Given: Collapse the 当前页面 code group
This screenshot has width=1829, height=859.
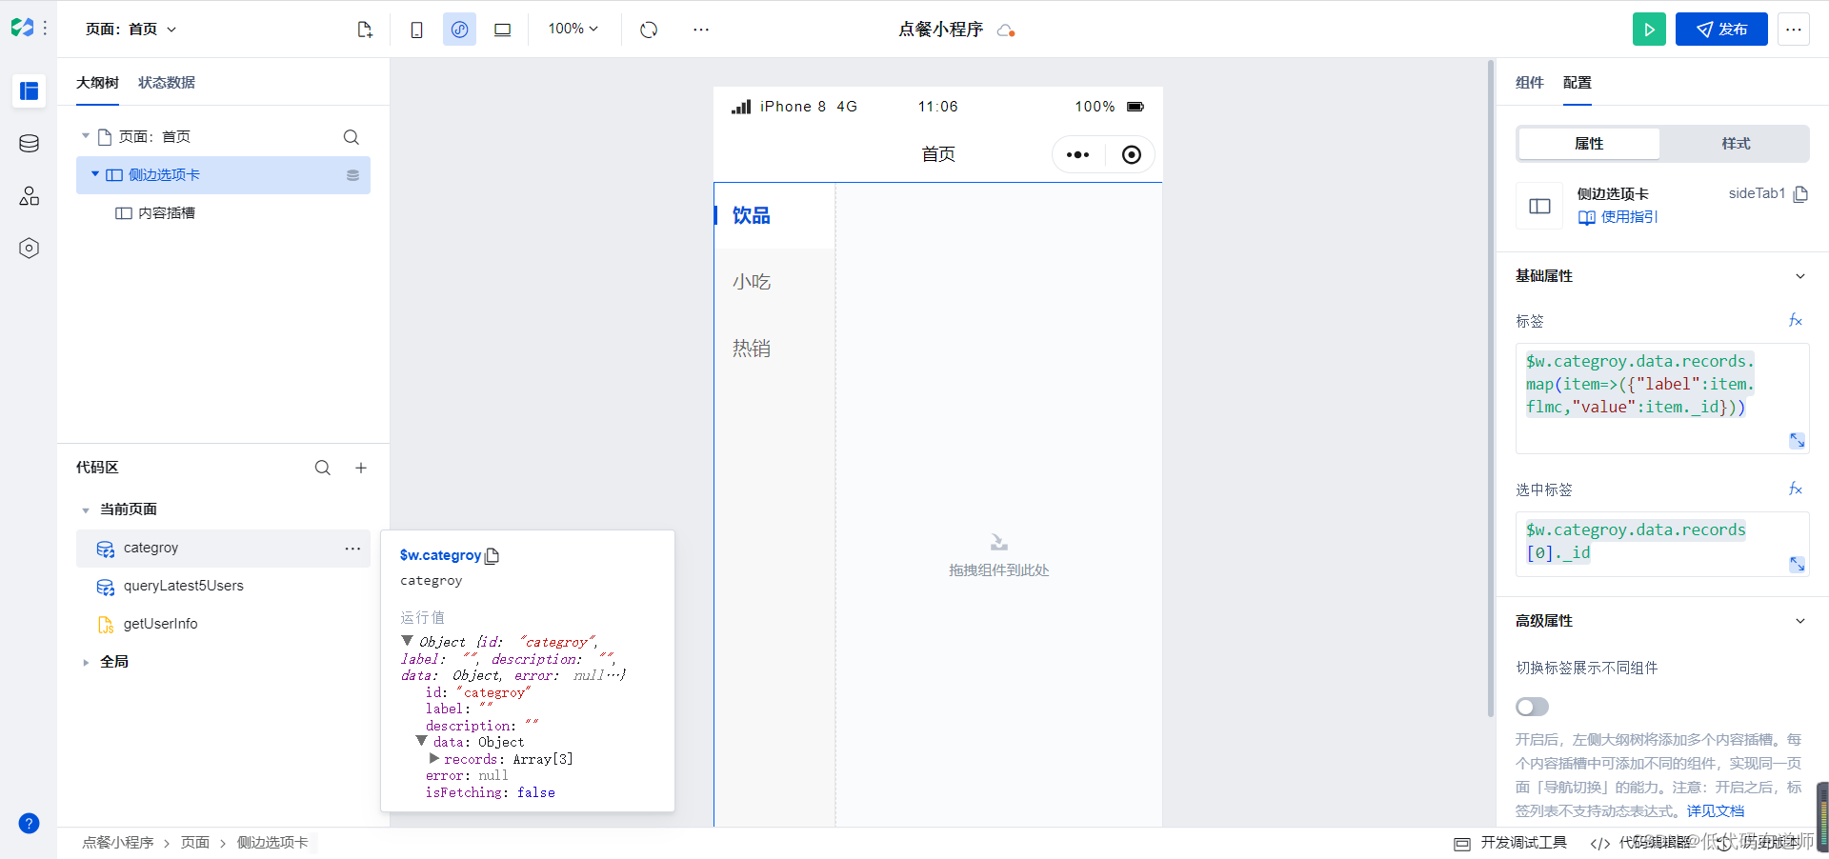Looking at the screenshot, I should click(x=86, y=510).
